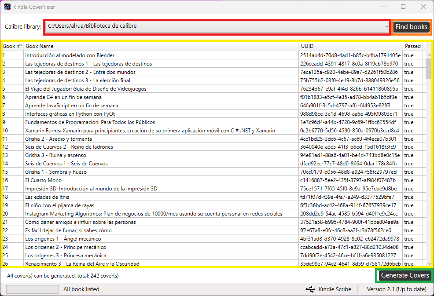Select El Viaje del Jugador row
The height and width of the screenshot is (296, 434).
(213, 89)
